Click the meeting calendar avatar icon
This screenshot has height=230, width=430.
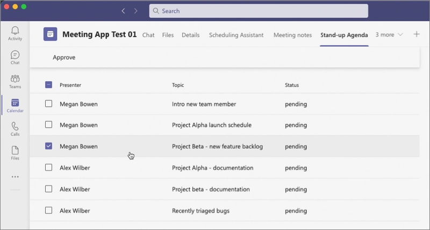(50, 34)
